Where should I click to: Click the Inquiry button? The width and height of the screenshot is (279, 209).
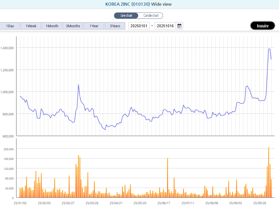point(262,26)
